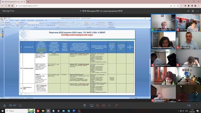Open the Windows notification center
Screen dimensions: 201x113
pos(198,111)
